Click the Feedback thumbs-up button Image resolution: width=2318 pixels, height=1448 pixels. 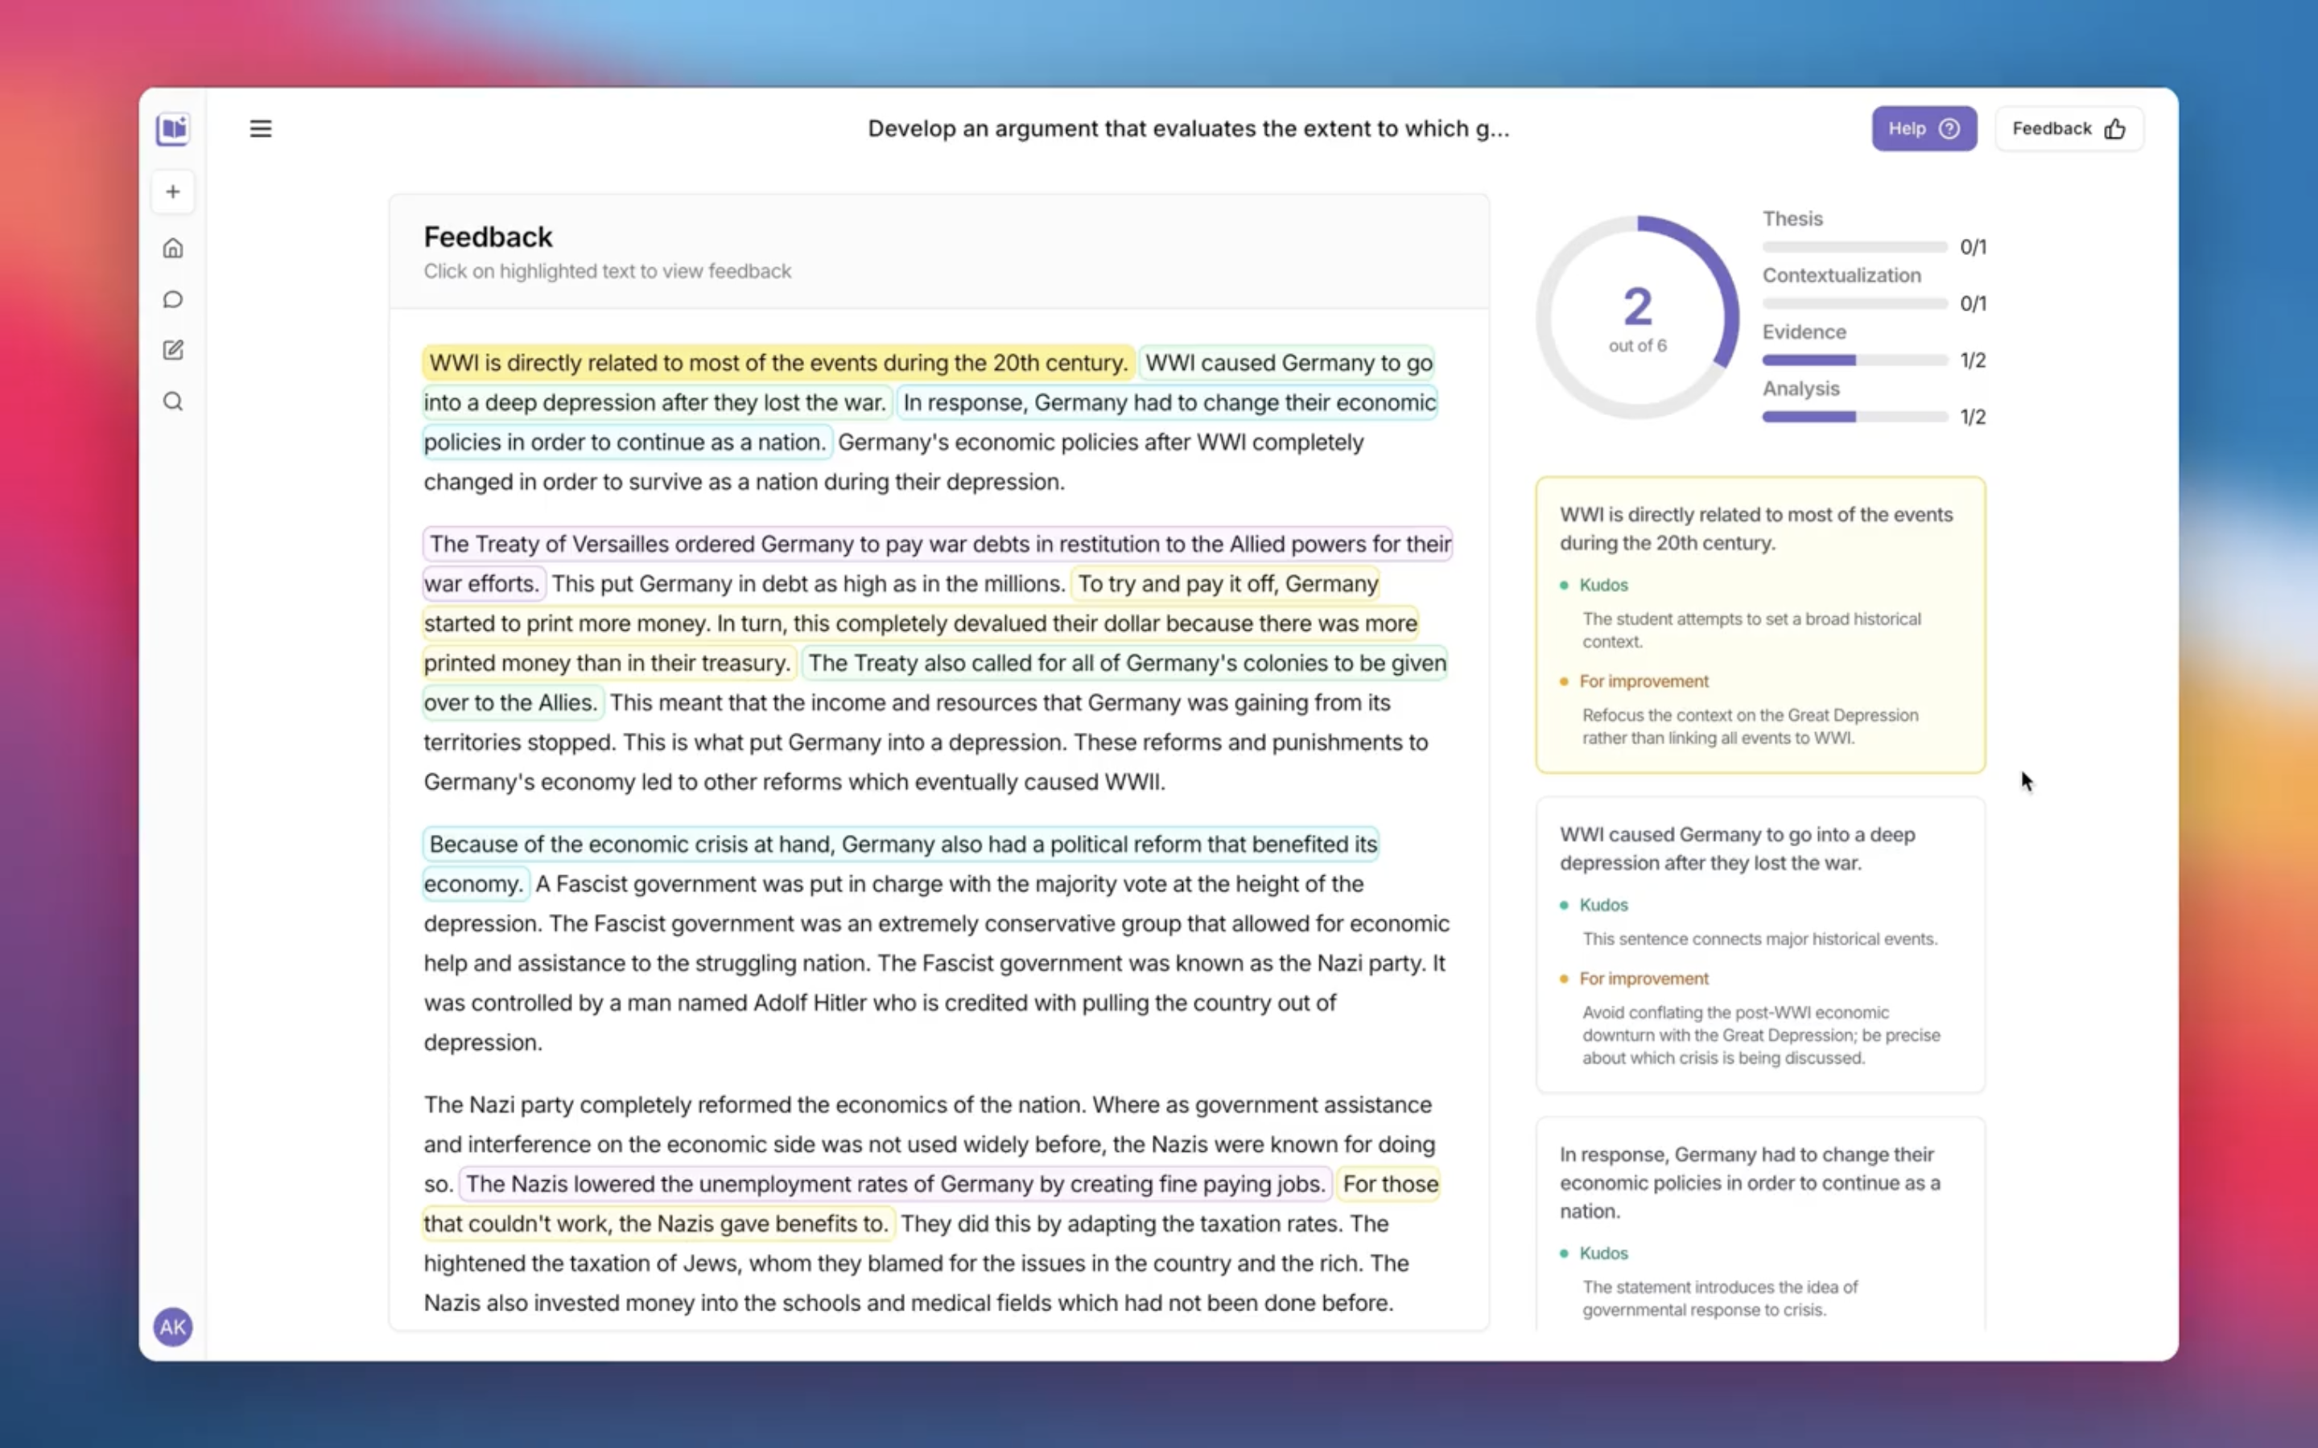pos(2068,129)
